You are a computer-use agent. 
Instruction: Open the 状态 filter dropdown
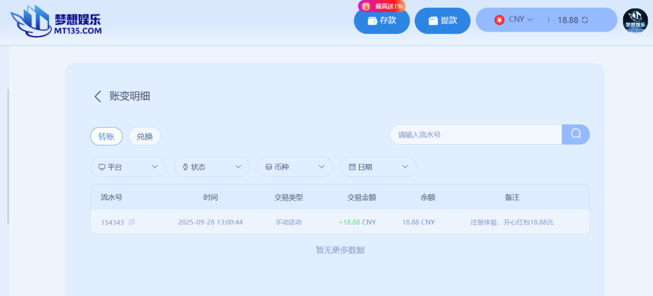click(x=211, y=167)
